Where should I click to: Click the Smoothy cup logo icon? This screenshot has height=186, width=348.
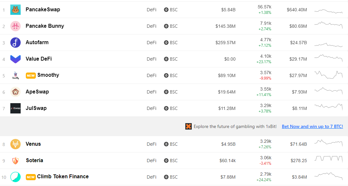(x=15, y=75)
